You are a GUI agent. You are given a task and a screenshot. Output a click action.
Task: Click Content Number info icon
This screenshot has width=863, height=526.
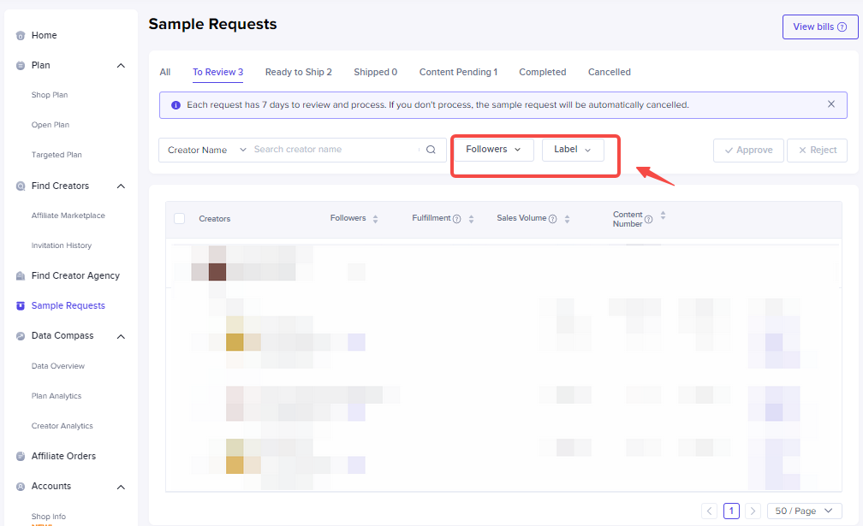[x=649, y=220]
